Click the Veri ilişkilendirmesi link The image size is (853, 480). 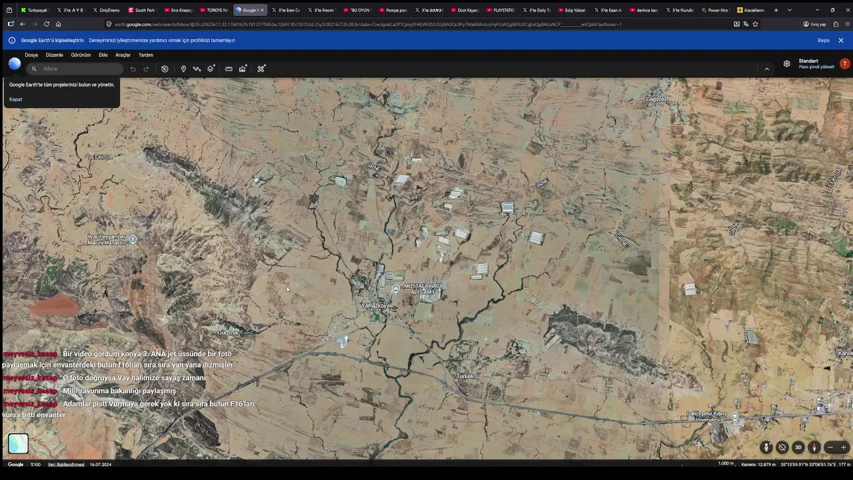(x=66, y=465)
